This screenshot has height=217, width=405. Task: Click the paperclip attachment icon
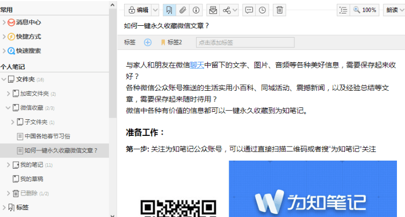point(183,10)
